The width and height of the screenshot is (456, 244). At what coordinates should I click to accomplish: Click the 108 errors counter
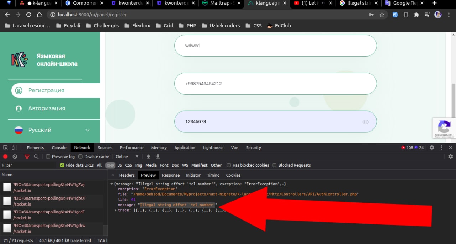(407, 148)
